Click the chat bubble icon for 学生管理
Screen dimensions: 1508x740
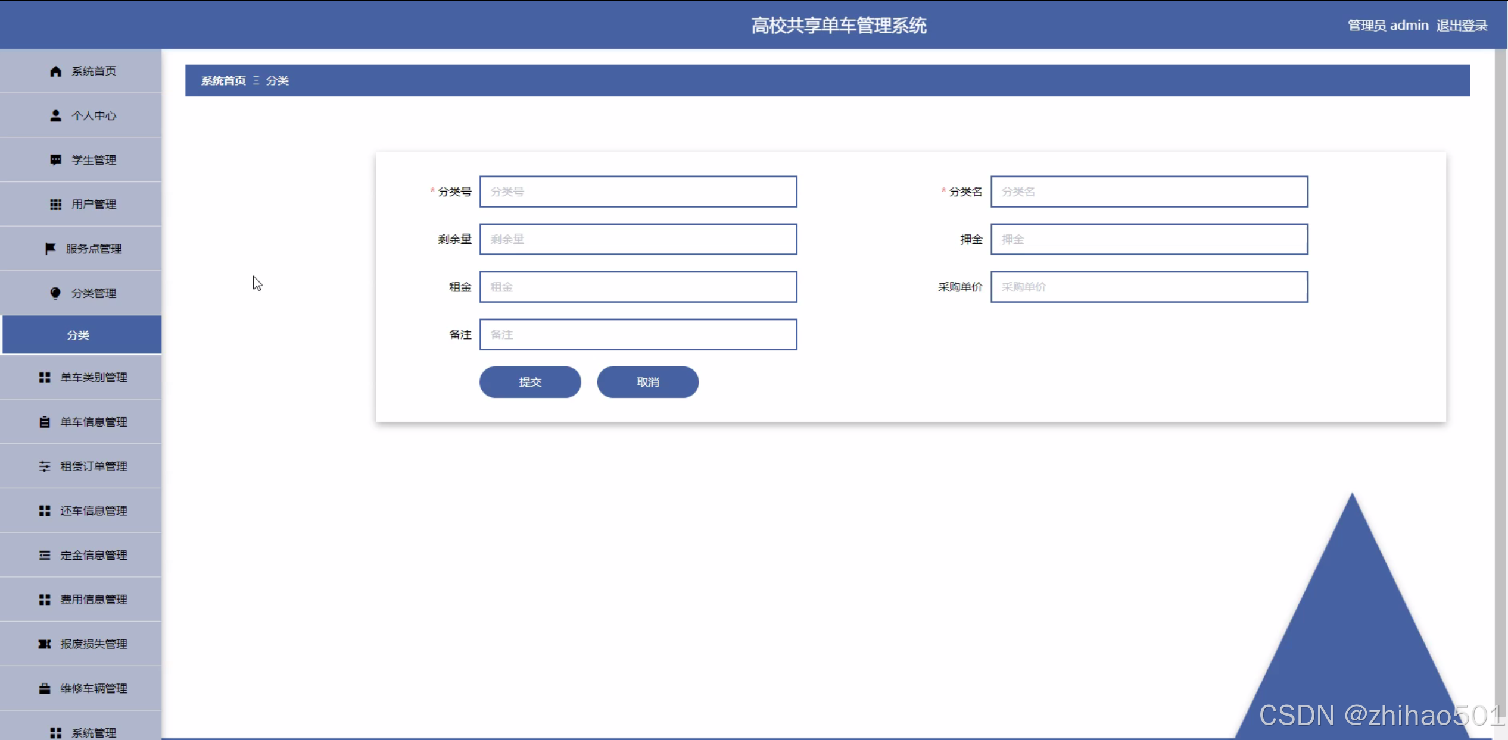click(x=55, y=160)
